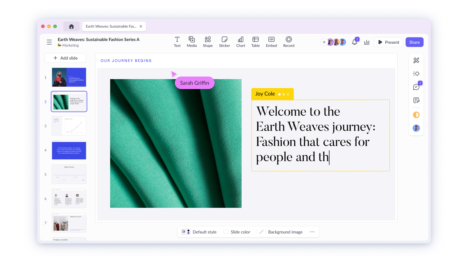This screenshot has height=262, width=468.
Task: Go to the home tab icon
Action: (x=71, y=26)
